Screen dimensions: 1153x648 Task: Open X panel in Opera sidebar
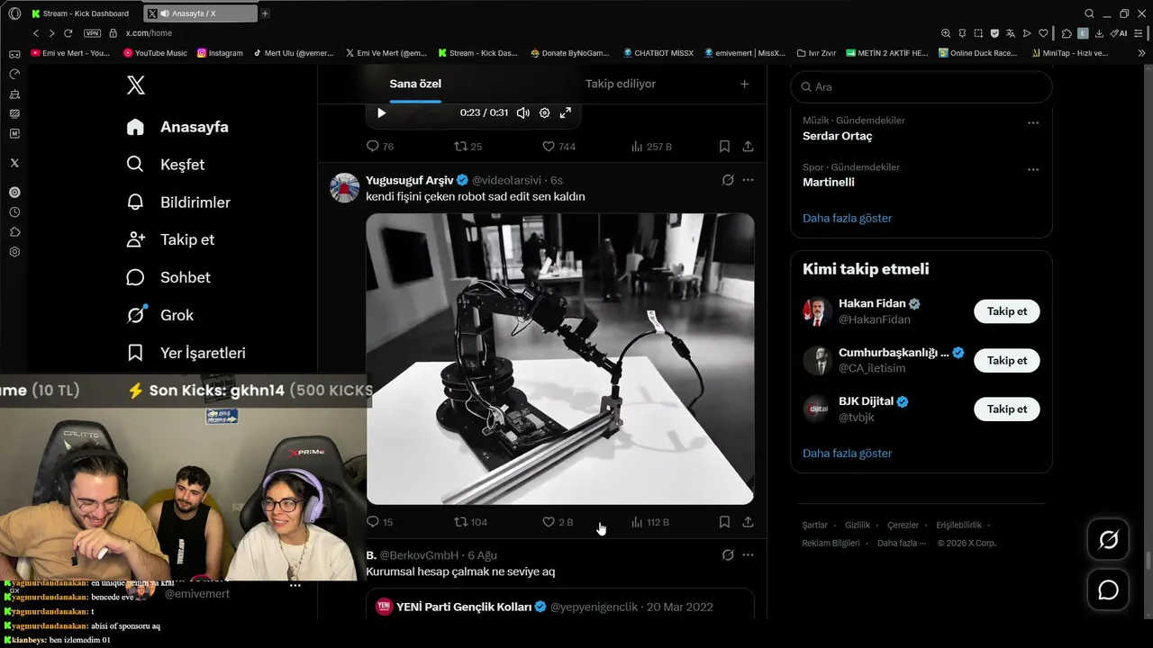tap(14, 163)
